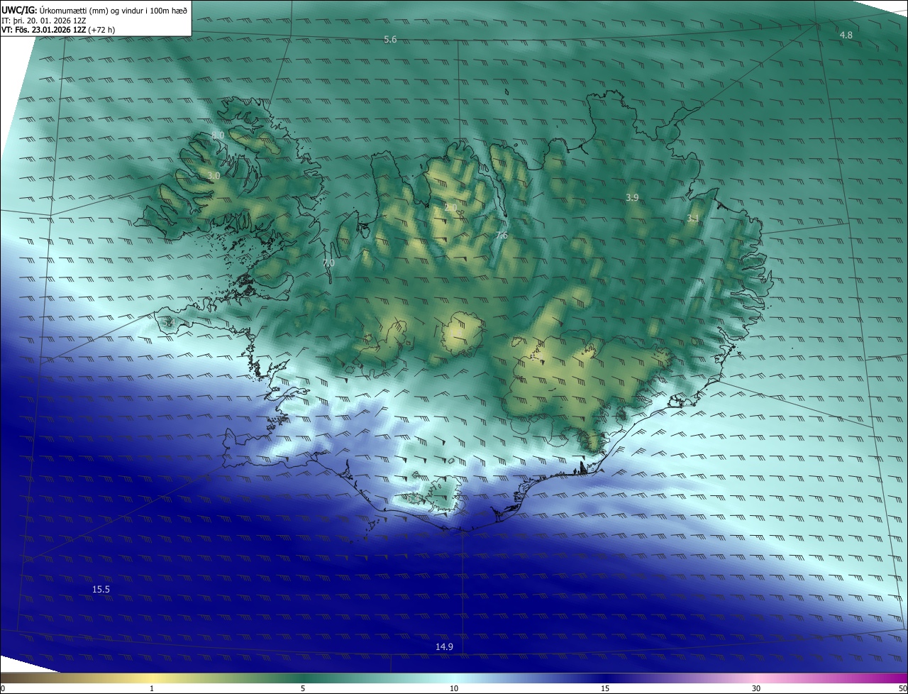Click the 1 tick on the color scale
908x694 pixels.
(152, 688)
